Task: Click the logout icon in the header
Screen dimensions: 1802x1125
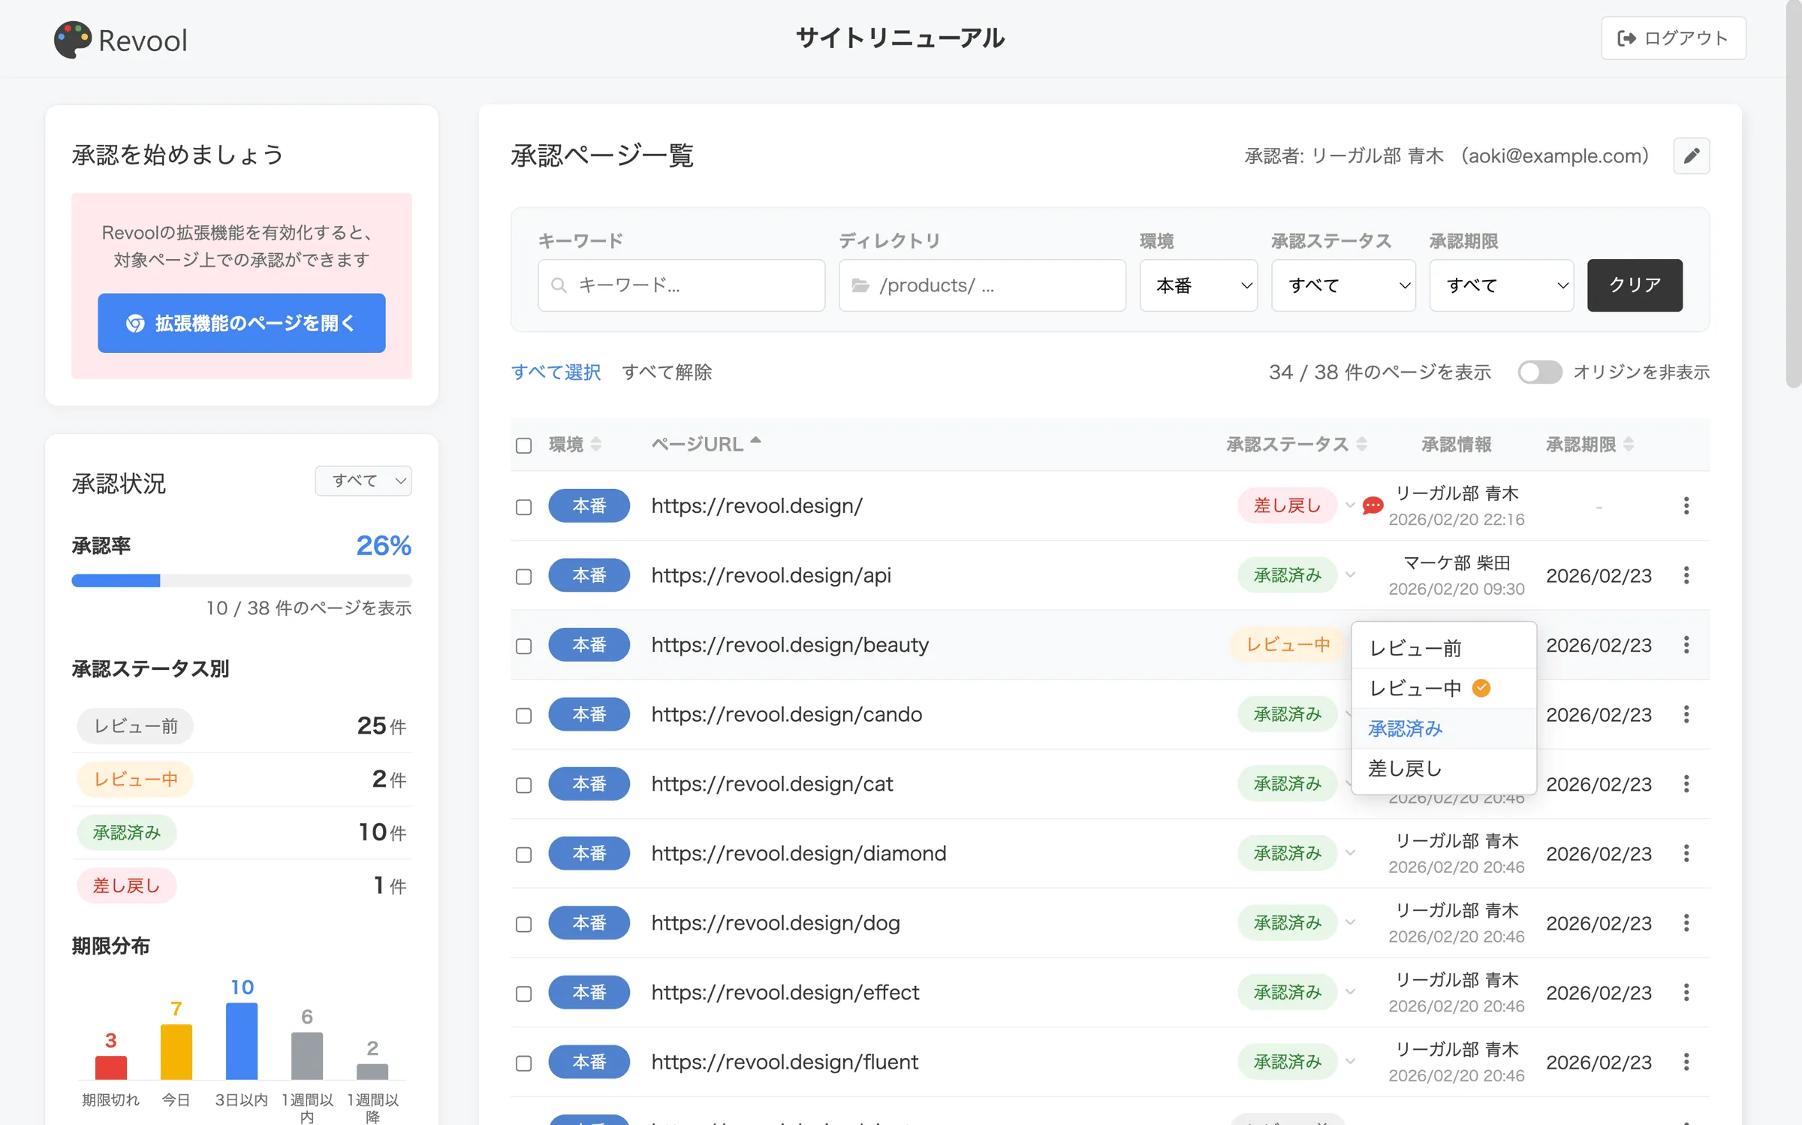Action: click(x=1627, y=38)
